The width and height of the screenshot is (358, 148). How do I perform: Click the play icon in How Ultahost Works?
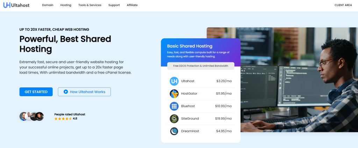(66, 92)
